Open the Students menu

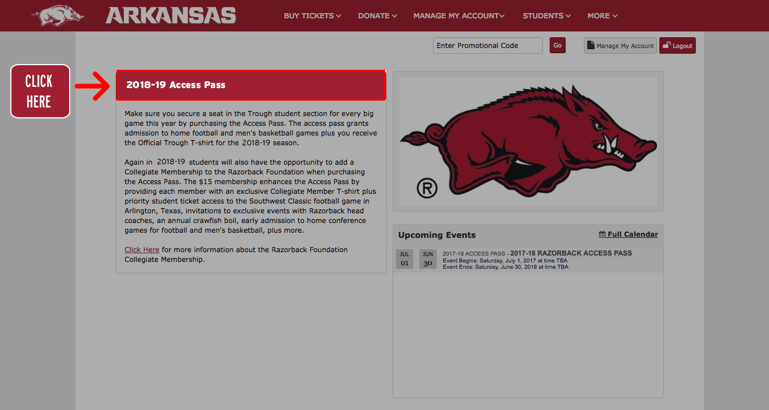546,16
